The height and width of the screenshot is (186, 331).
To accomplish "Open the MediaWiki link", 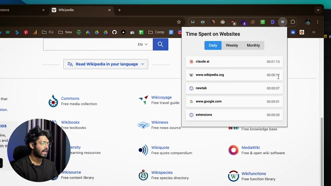I will tap(250, 148).
